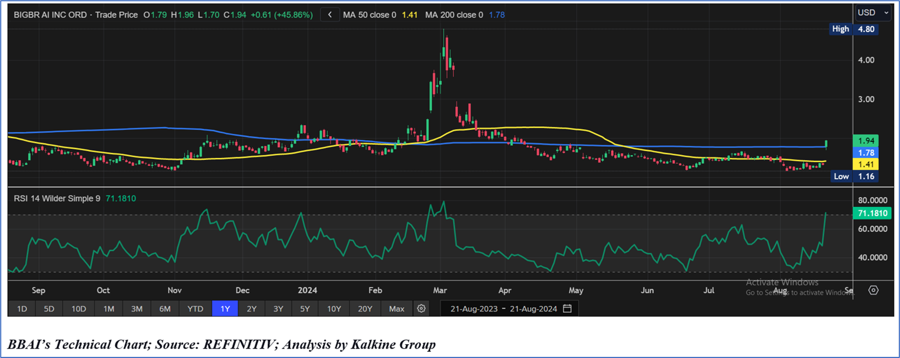
Task: Click the 4.00 price axis label
Action: click(866, 60)
